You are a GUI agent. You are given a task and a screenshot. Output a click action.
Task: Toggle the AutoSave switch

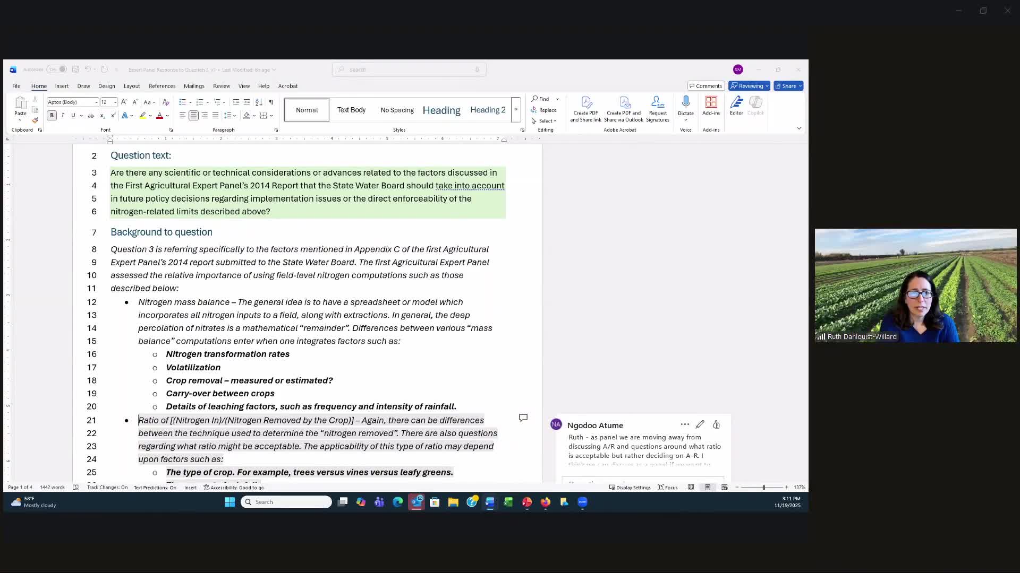coord(57,70)
